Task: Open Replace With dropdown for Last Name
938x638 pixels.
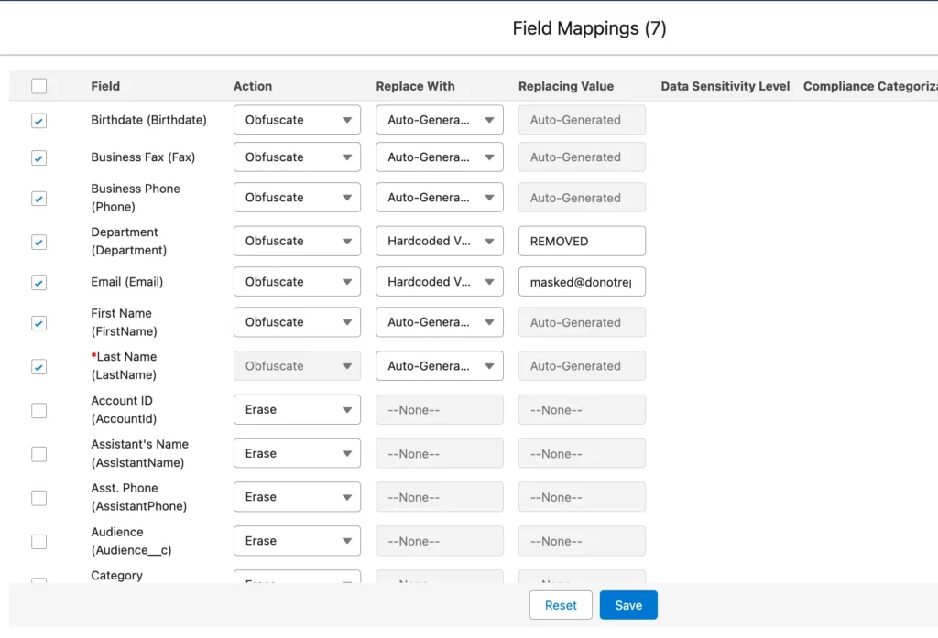Action: (439, 366)
